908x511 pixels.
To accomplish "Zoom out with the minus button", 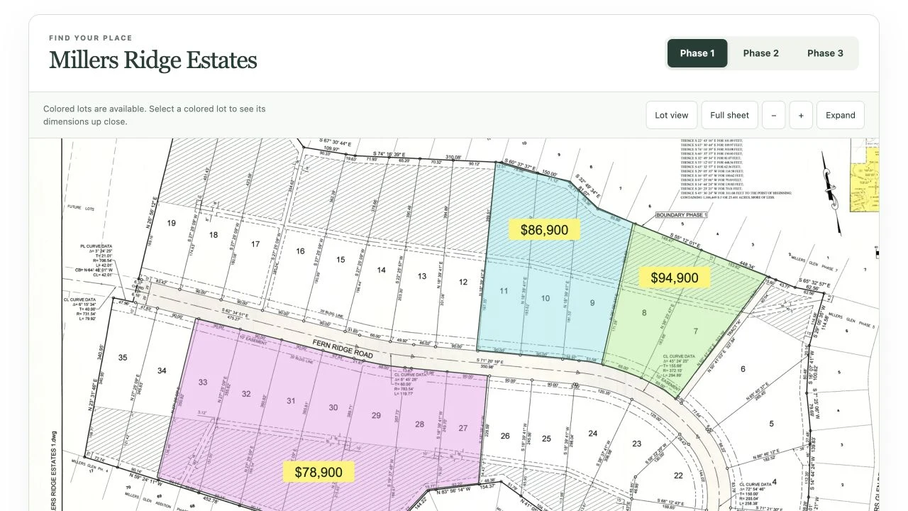I will (773, 115).
